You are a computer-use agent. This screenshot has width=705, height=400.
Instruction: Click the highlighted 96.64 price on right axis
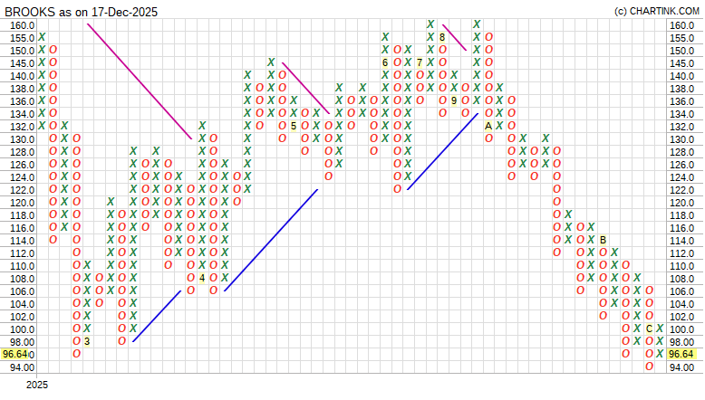pos(682,354)
